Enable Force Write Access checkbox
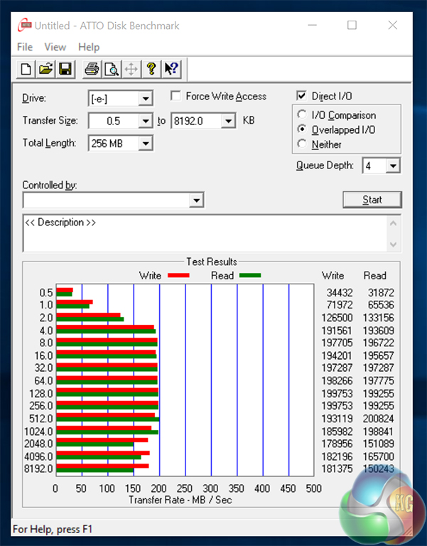 coord(175,96)
